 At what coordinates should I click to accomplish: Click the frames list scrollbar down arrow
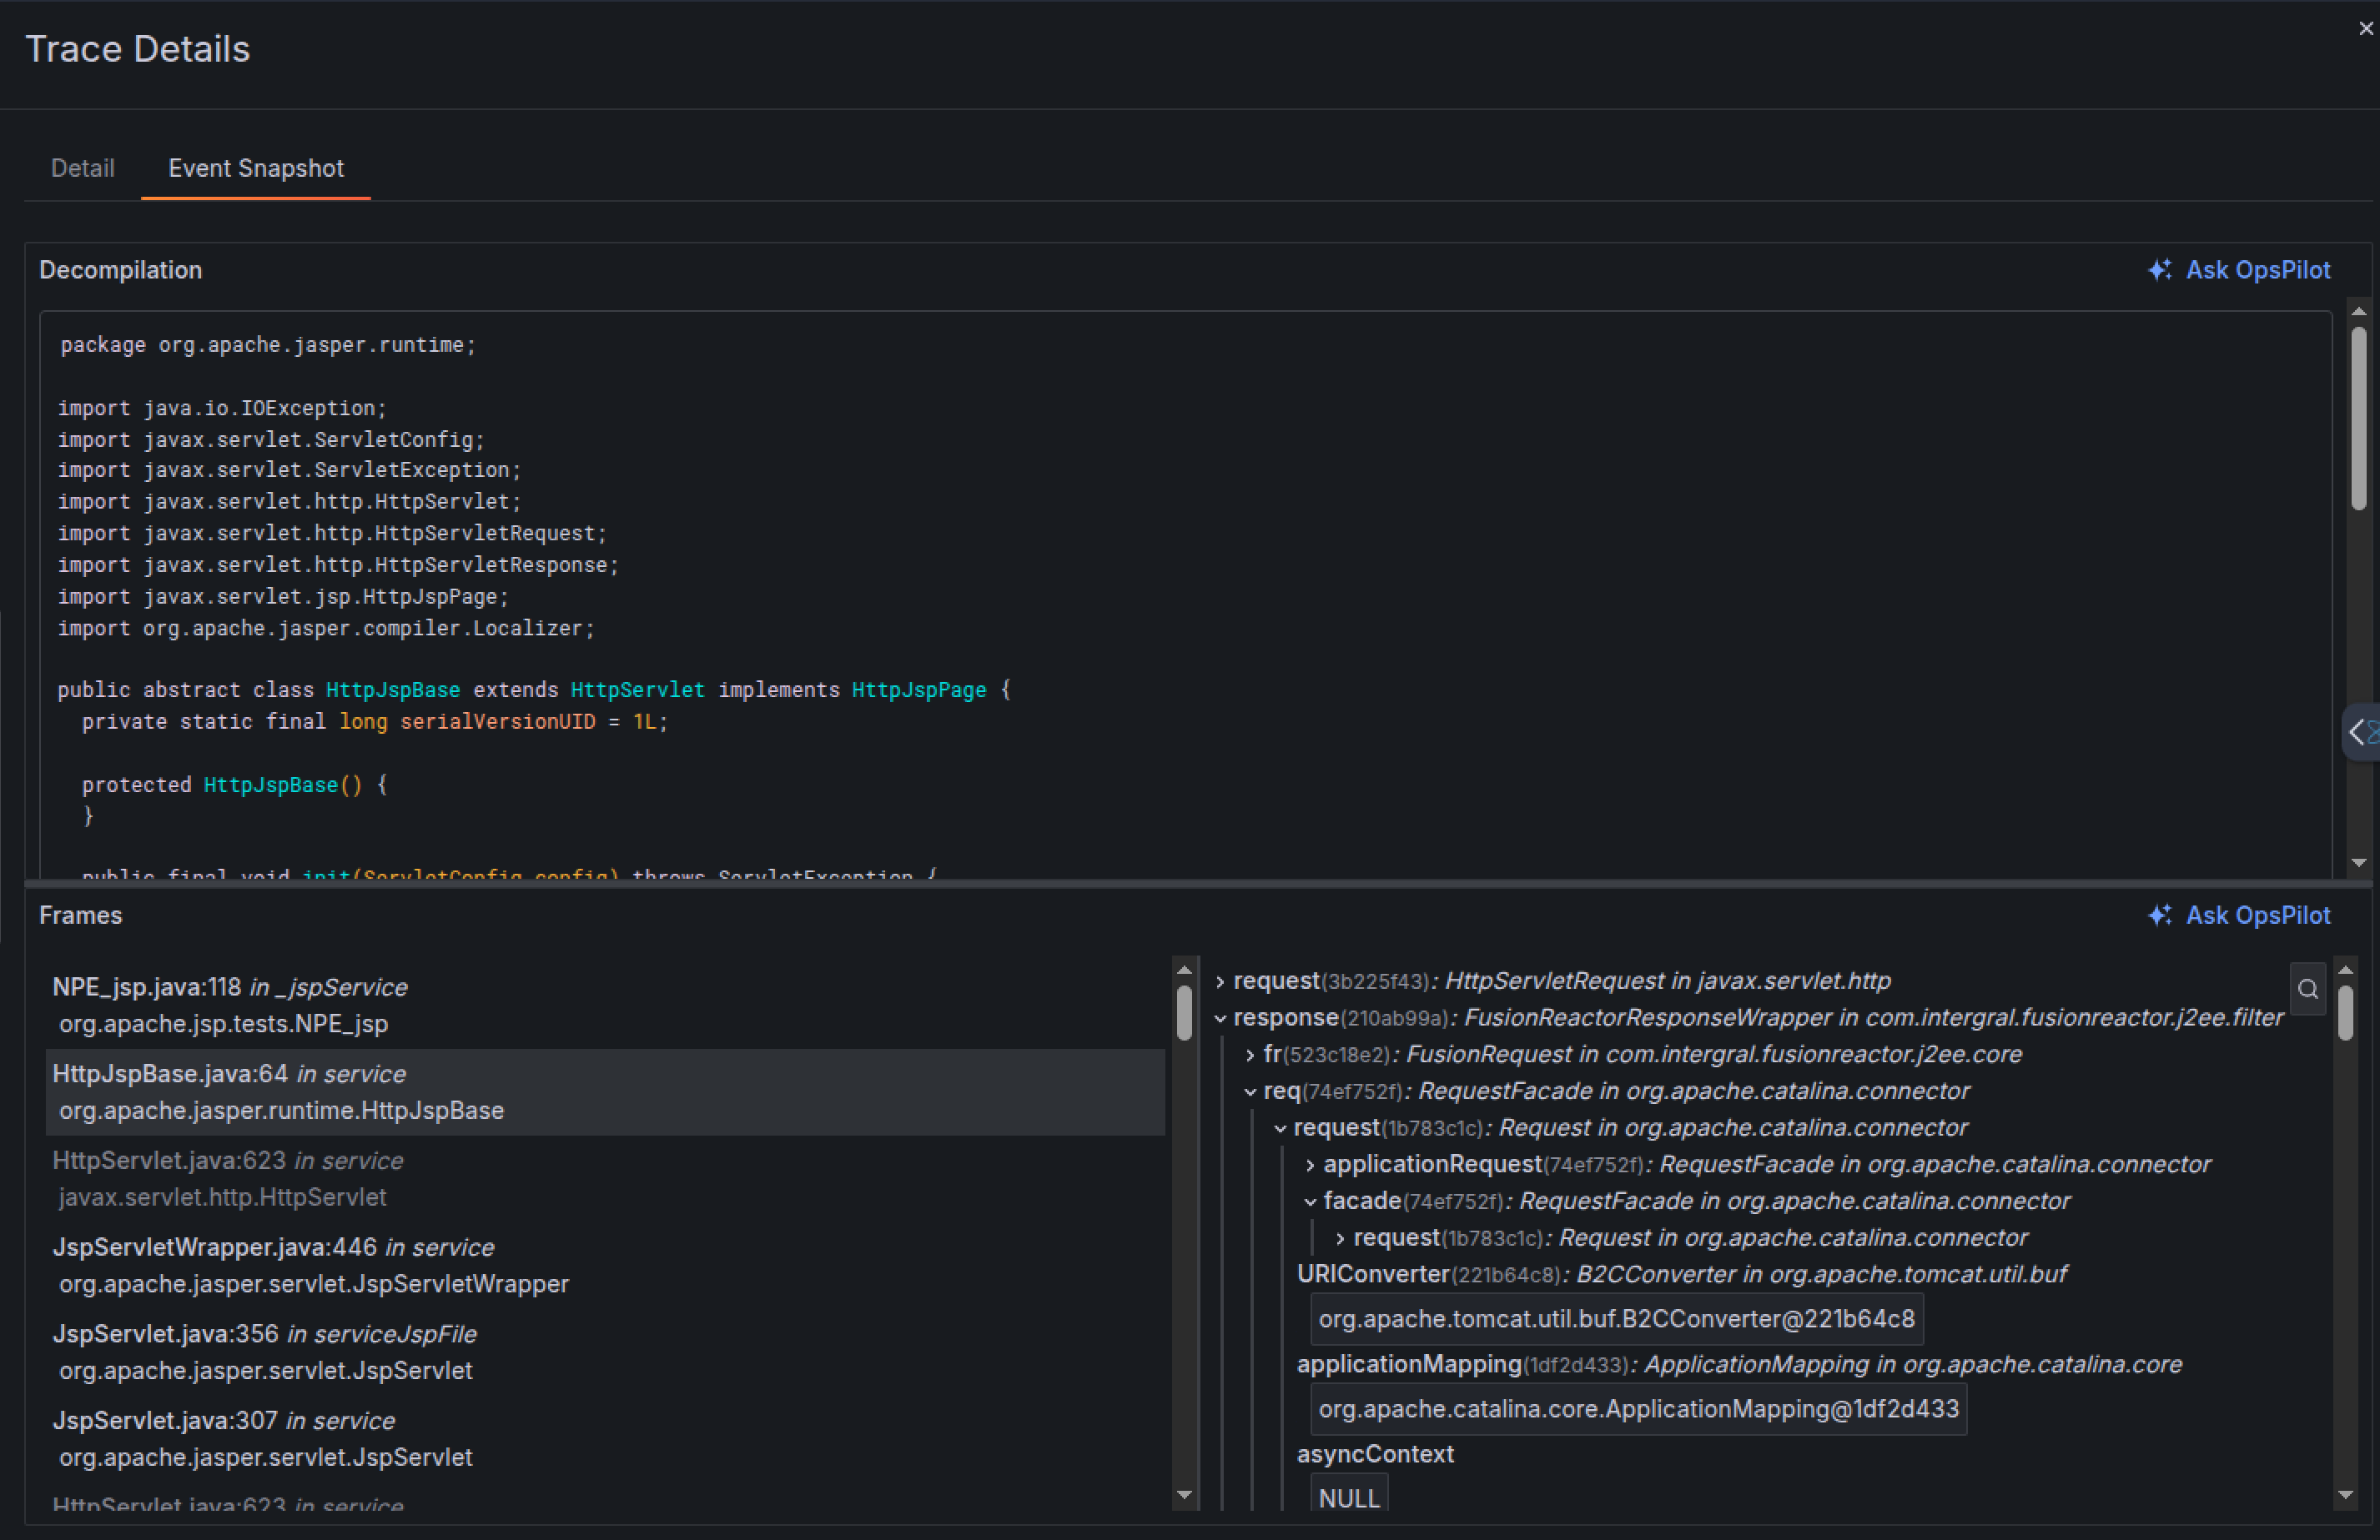[1185, 1495]
